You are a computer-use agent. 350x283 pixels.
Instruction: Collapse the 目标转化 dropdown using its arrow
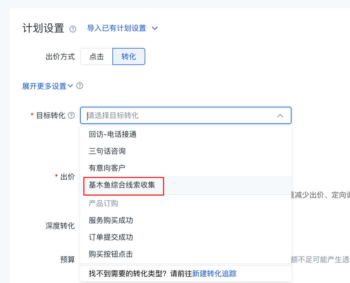click(280, 116)
